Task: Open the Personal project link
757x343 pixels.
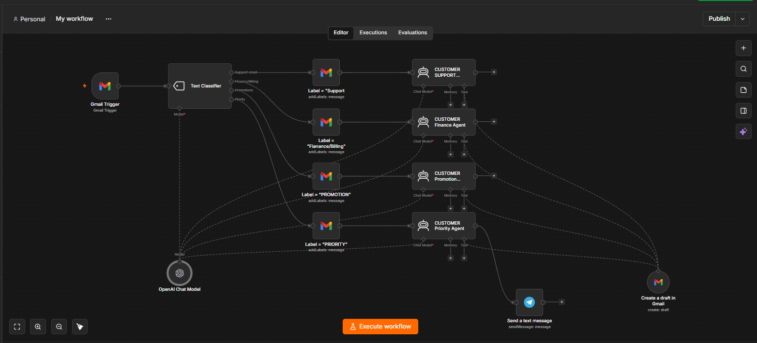Action: click(29, 19)
